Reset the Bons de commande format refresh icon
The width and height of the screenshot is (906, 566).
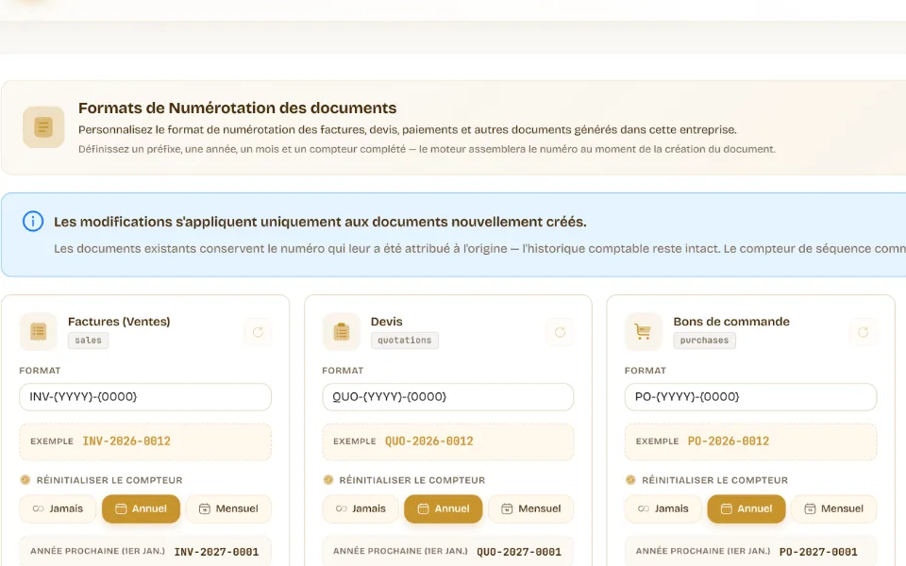click(864, 332)
